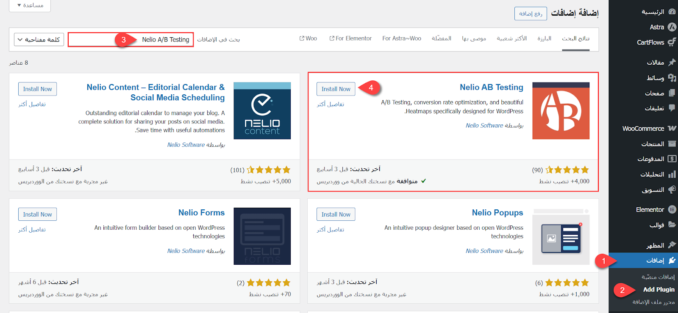Select the موصى بها tab
Viewport: 678px width, 313px height.
tap(474, 38)
